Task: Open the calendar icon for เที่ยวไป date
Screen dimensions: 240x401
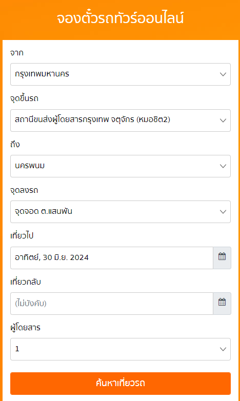Action: point(222,258)
